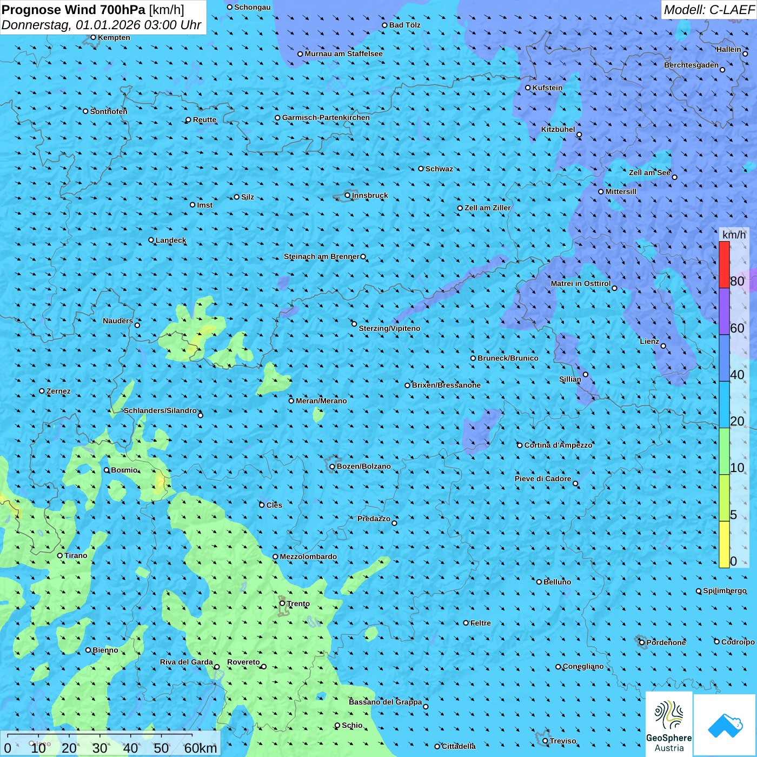The height and width of the screenshot is (757, 757).
Task: Click the Silz label
Action: point(248,197)
